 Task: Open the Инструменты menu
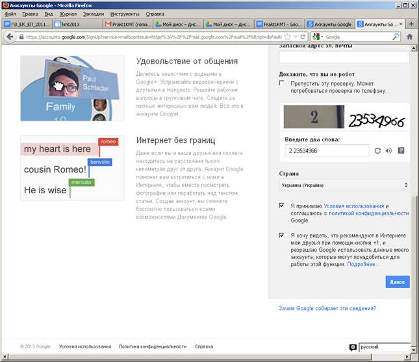coord(125,14)
